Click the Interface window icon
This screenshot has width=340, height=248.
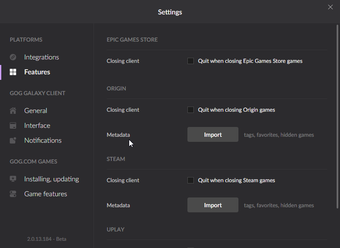(x=13, y=126)
